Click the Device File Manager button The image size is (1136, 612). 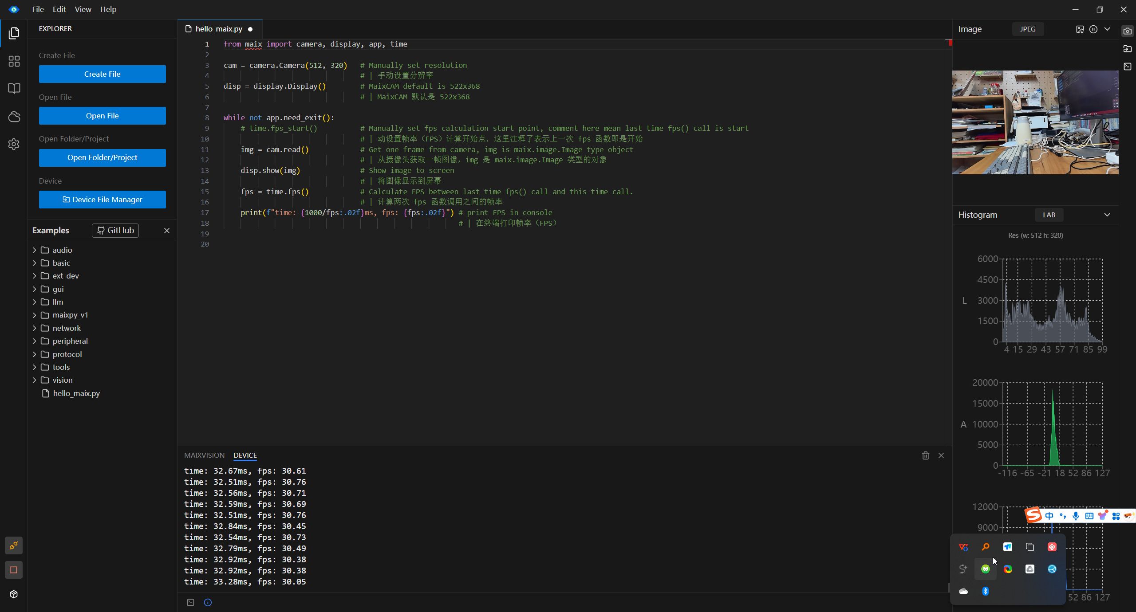pyautogui.click(x=103, y=200)
